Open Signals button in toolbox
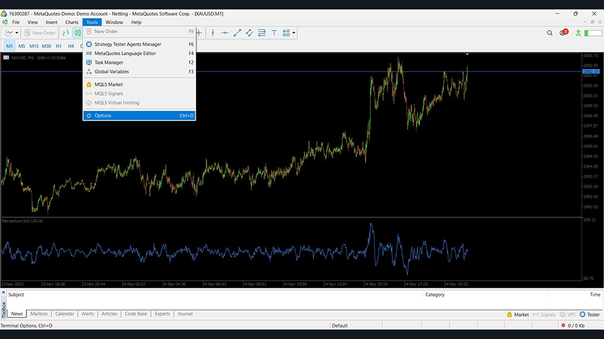This screenshot has width=604, height=339. point(544,314)
